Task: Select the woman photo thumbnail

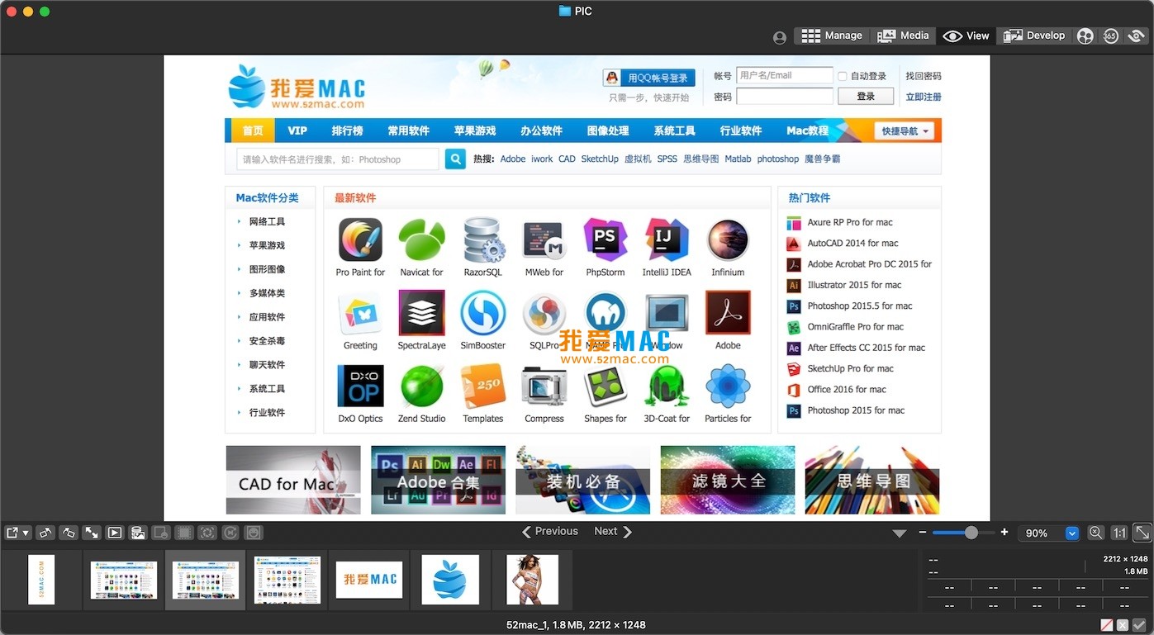Action: pyautogui.click(x=532, y=580)
